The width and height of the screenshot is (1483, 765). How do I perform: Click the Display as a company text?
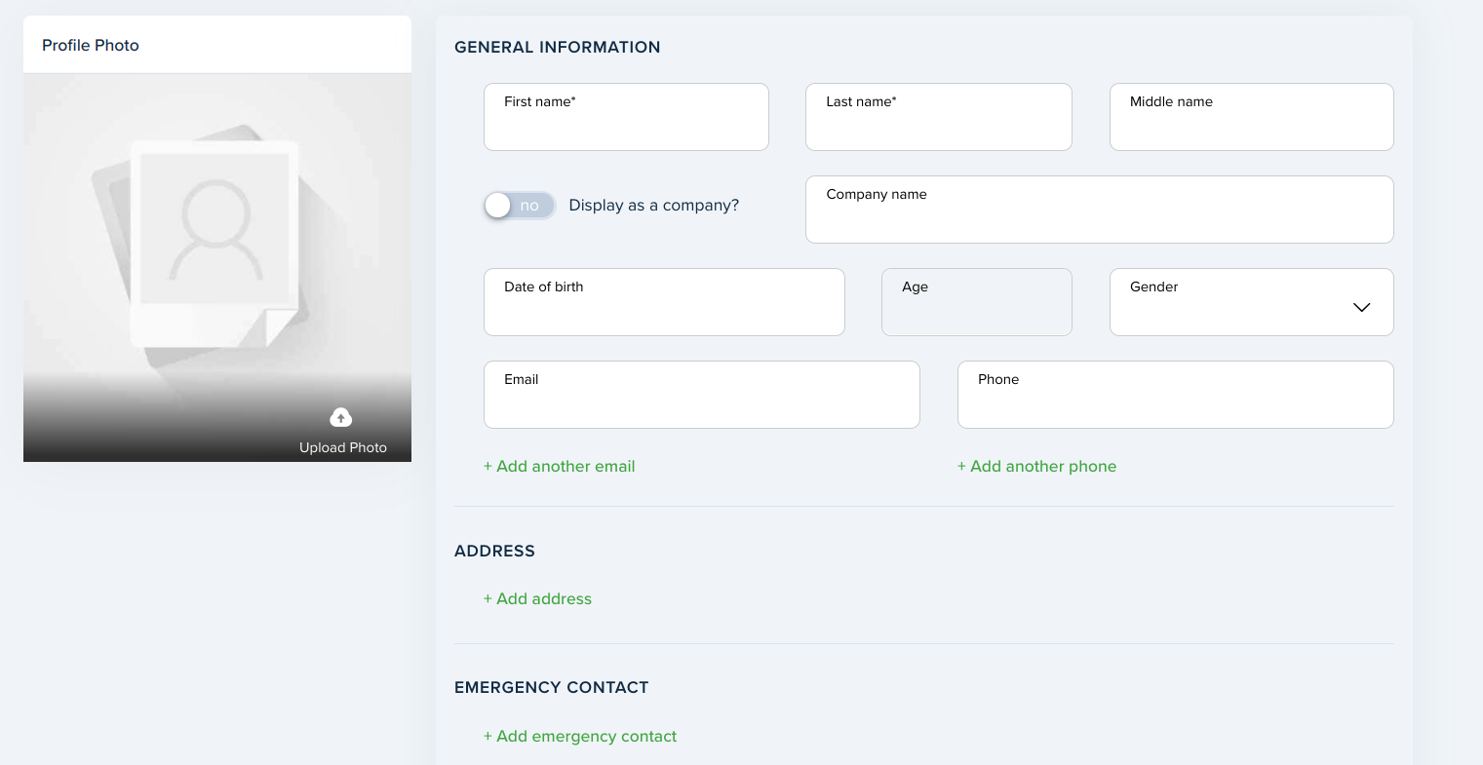click(x=654, y=206)
